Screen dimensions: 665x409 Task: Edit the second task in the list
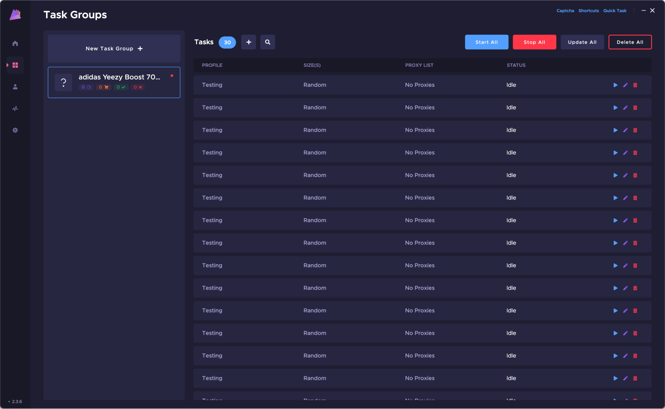coord(625,108)
